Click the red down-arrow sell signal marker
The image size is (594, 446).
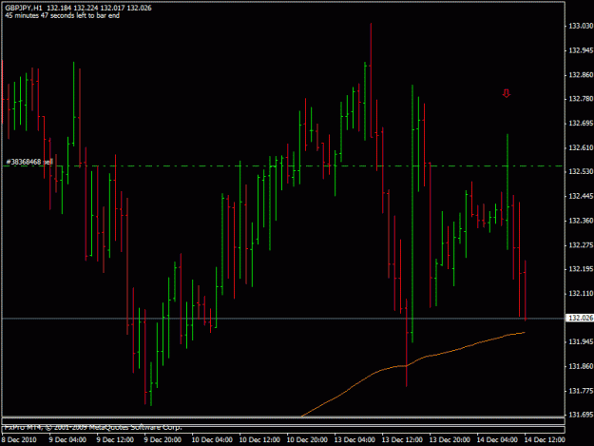507,93
